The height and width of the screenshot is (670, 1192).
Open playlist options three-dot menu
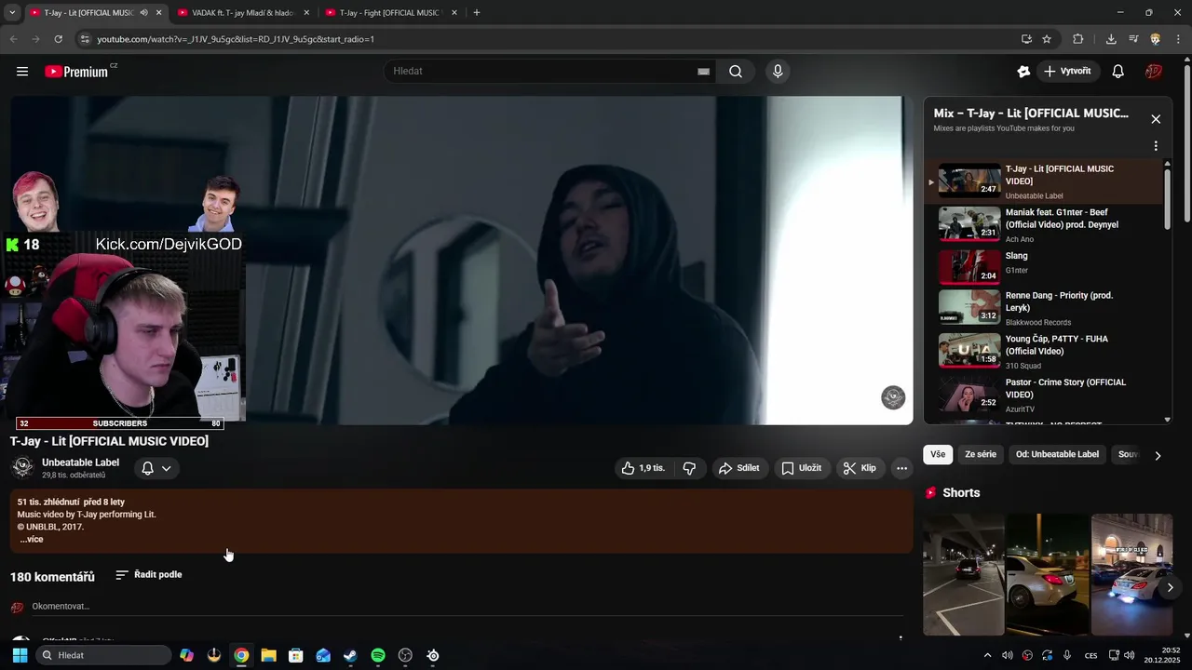coord(1156,146)
